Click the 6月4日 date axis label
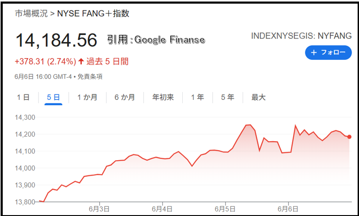The width and height of the screenshot is (359, 216). 162,209
